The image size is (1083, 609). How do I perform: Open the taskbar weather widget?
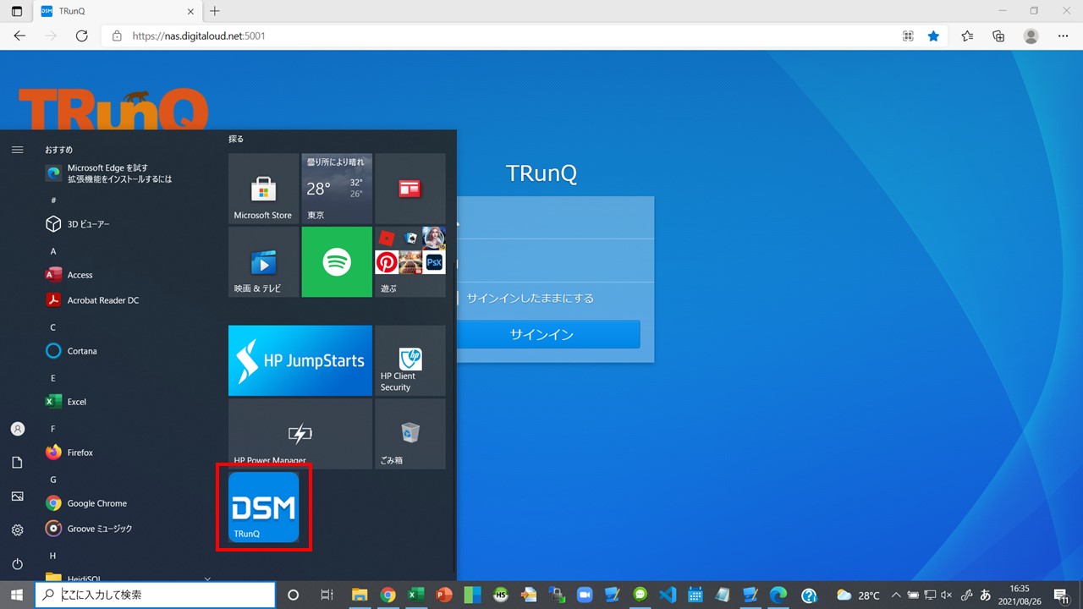click(858, 595)
